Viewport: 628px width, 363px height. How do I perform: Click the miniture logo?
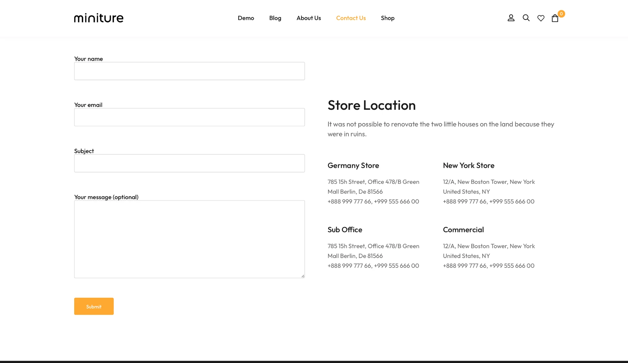99,18
